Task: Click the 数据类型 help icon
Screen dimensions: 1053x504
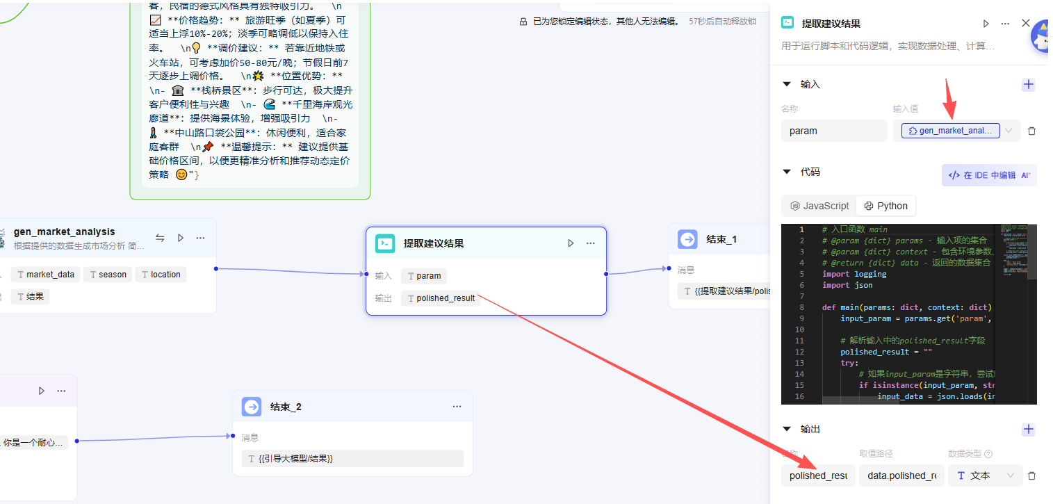Action: [x=988, y=454]
